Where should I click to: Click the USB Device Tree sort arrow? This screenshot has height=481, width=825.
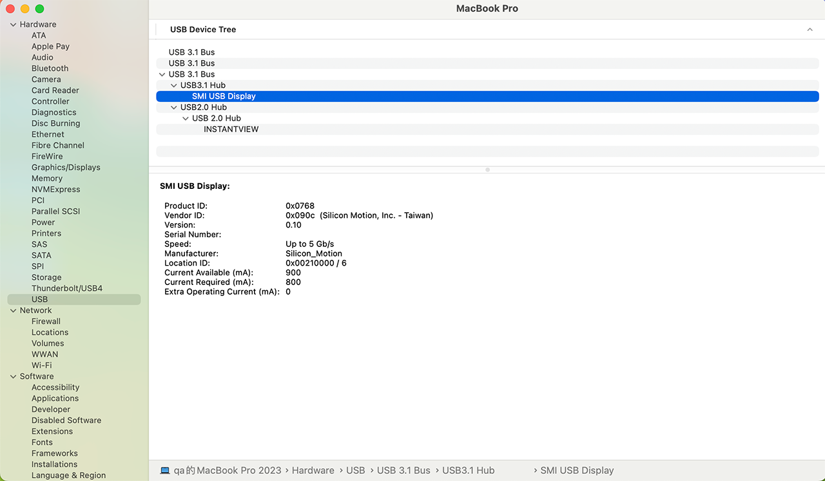tap(810, 30)
